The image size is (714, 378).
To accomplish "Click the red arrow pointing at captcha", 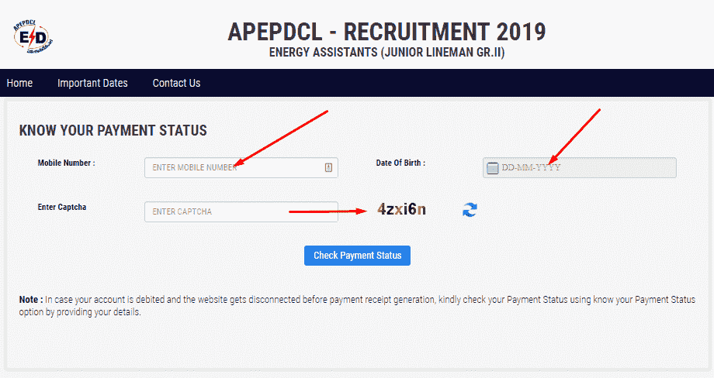I will (328, 211).
